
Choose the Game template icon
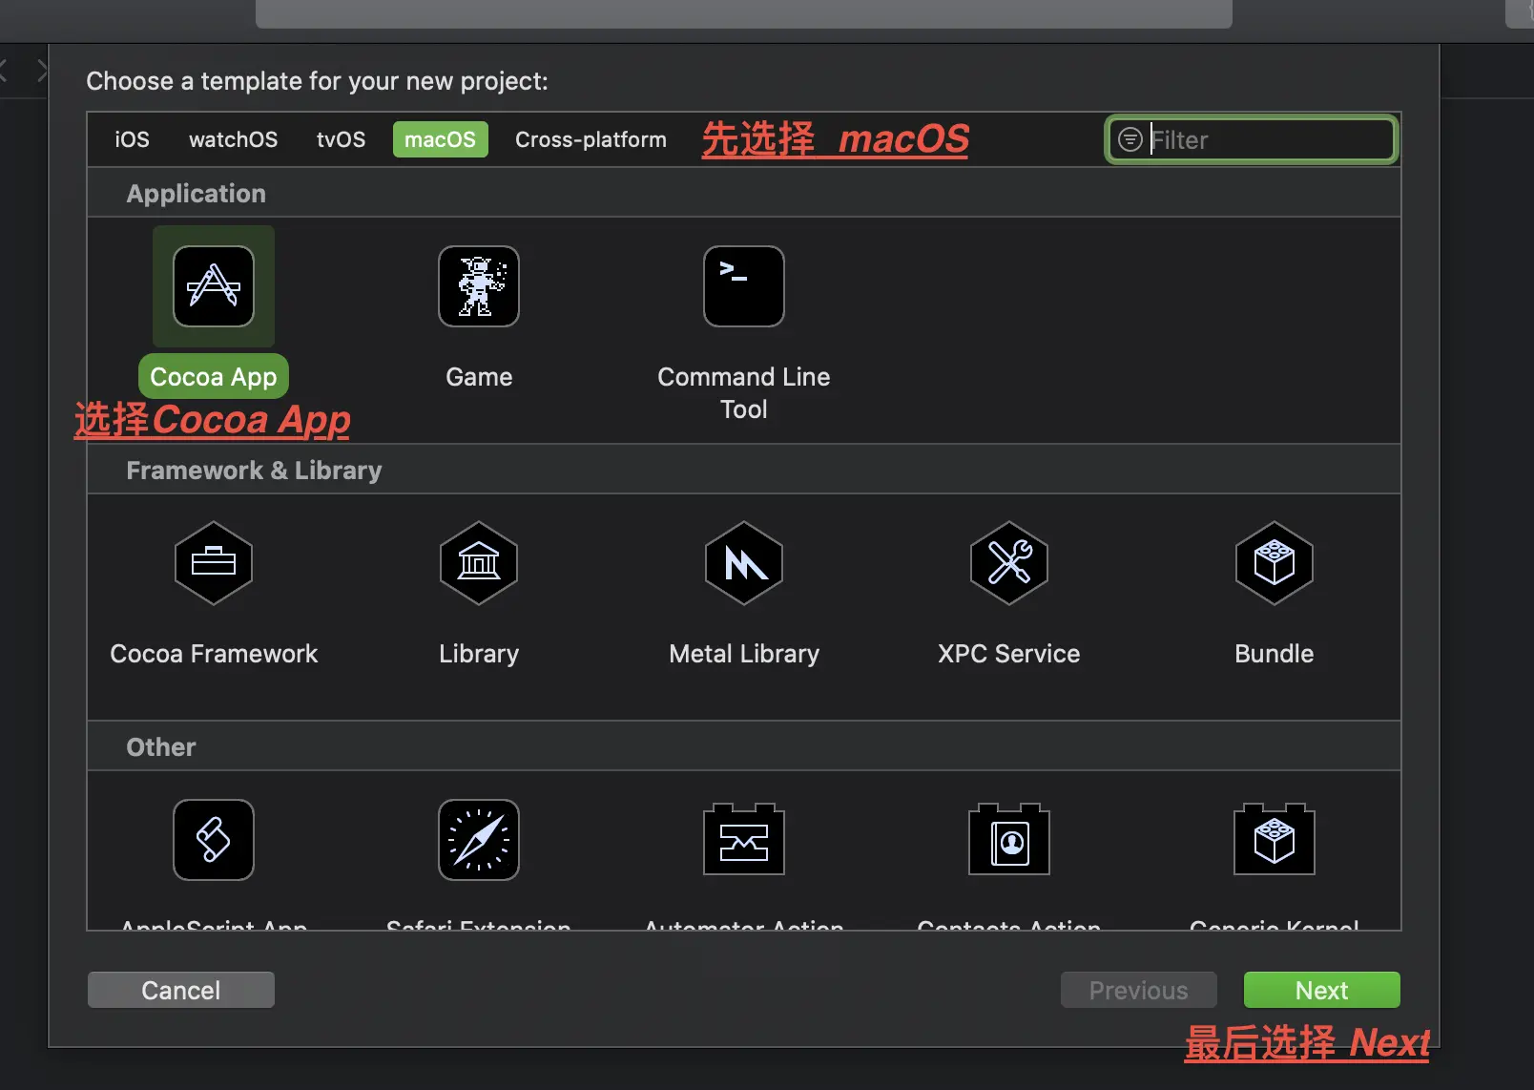pyautogui.click(x=479, y=286)
